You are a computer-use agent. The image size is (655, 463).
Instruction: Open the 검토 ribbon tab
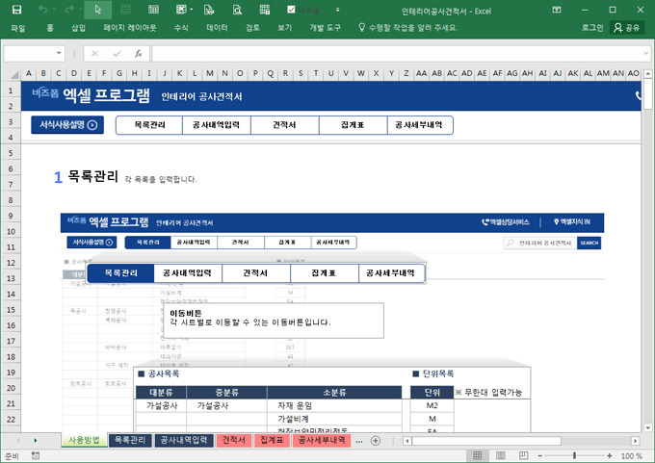click(252, 28)
